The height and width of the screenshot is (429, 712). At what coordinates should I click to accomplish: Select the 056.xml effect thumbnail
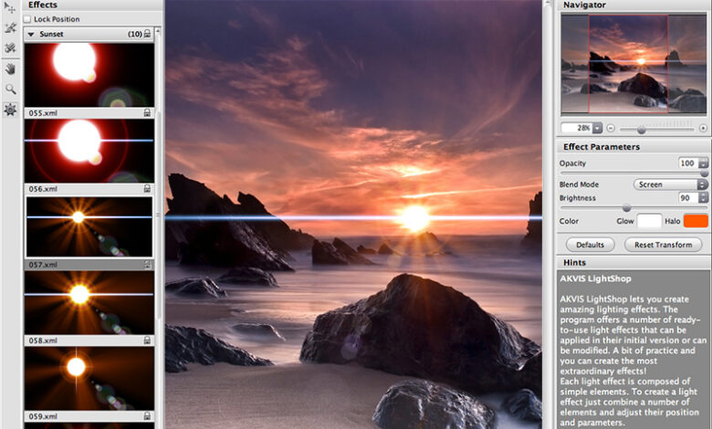coord(89,151)
